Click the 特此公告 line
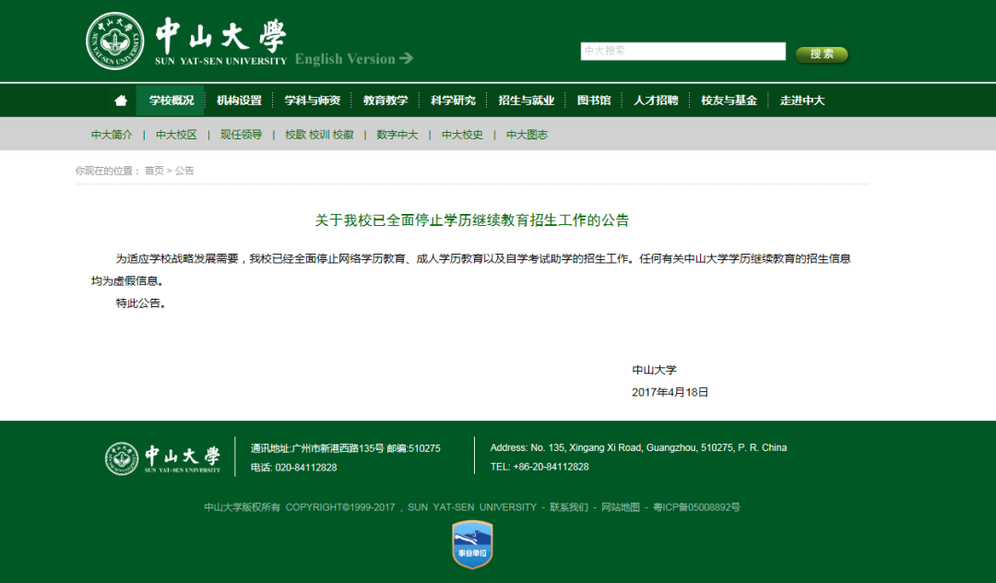The height and width of the screenshot is (583, 996). tap(141, 303)
